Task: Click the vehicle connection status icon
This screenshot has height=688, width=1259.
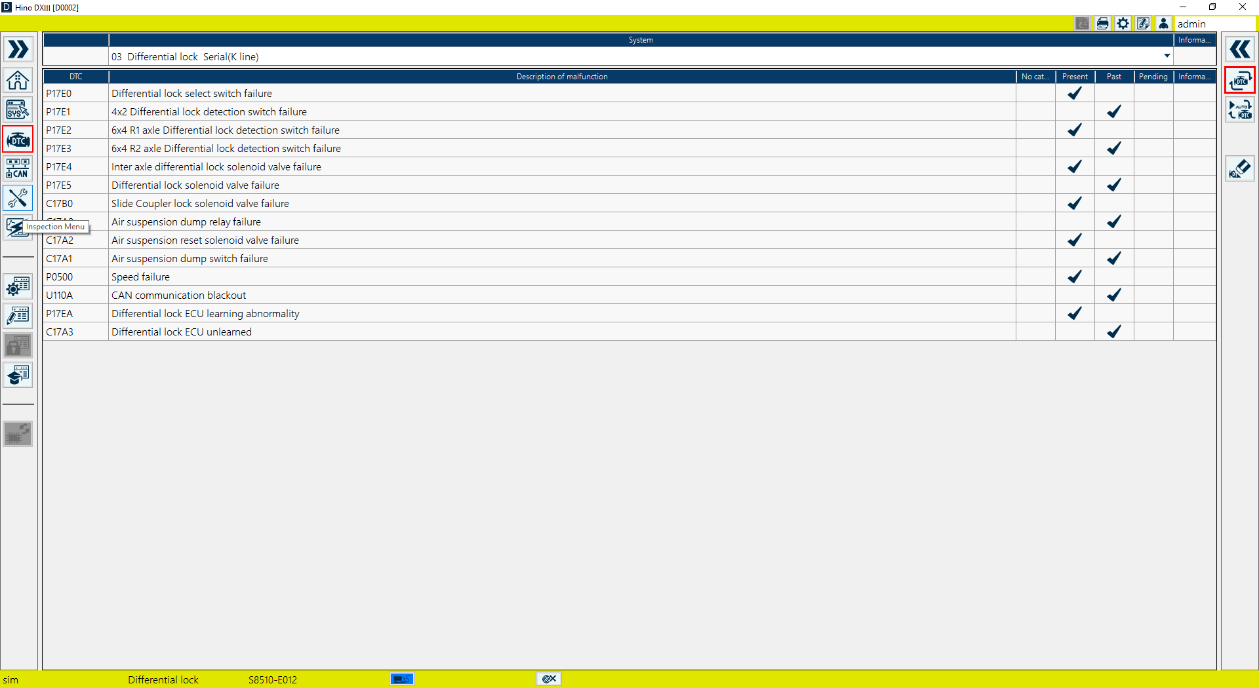Action: point(401,679)
